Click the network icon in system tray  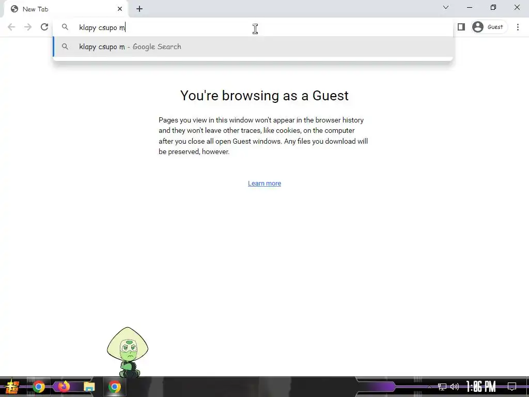click(442, 387)
